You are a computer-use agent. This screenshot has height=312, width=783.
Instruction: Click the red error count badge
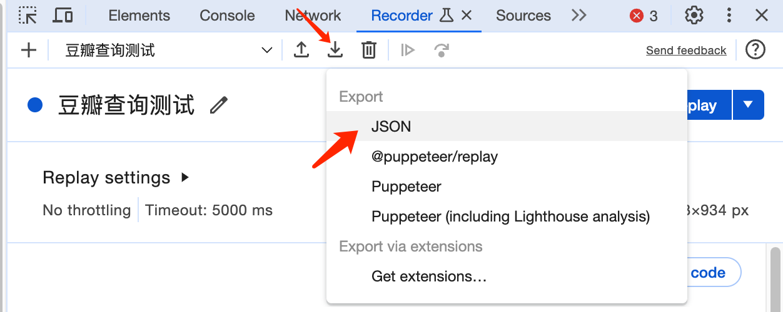(644, 16)
